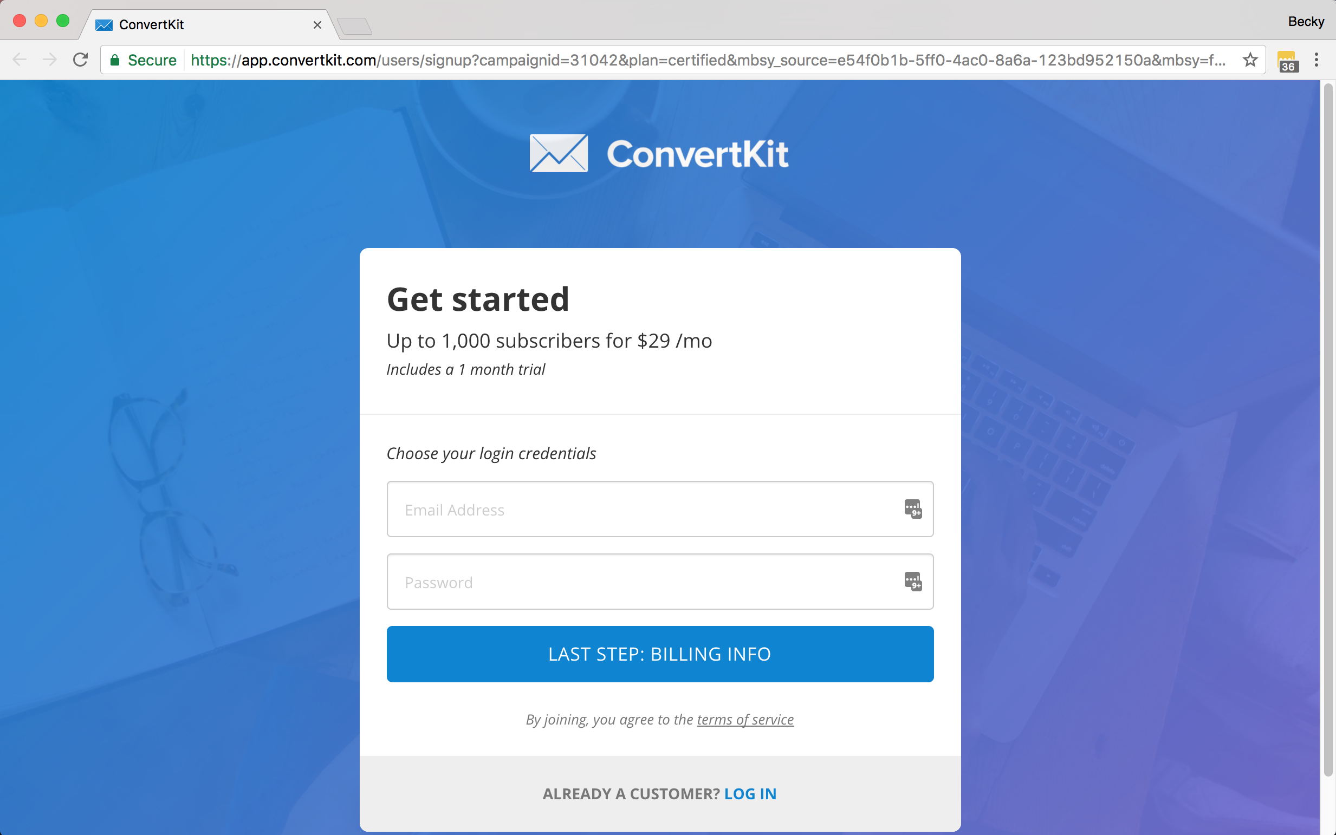Open the terms of service link
Image resolution: width=1336 pixels, height=835 pixels.
click(745, 720)
